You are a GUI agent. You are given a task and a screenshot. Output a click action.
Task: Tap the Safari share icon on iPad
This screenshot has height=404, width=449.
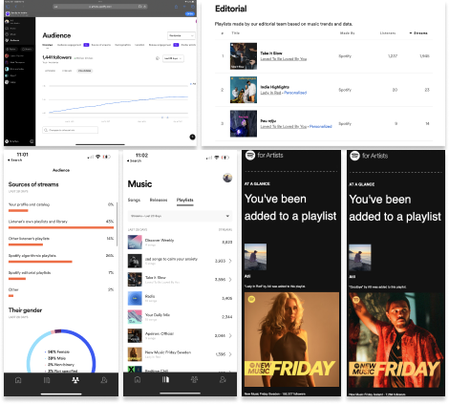click(177, 7)
